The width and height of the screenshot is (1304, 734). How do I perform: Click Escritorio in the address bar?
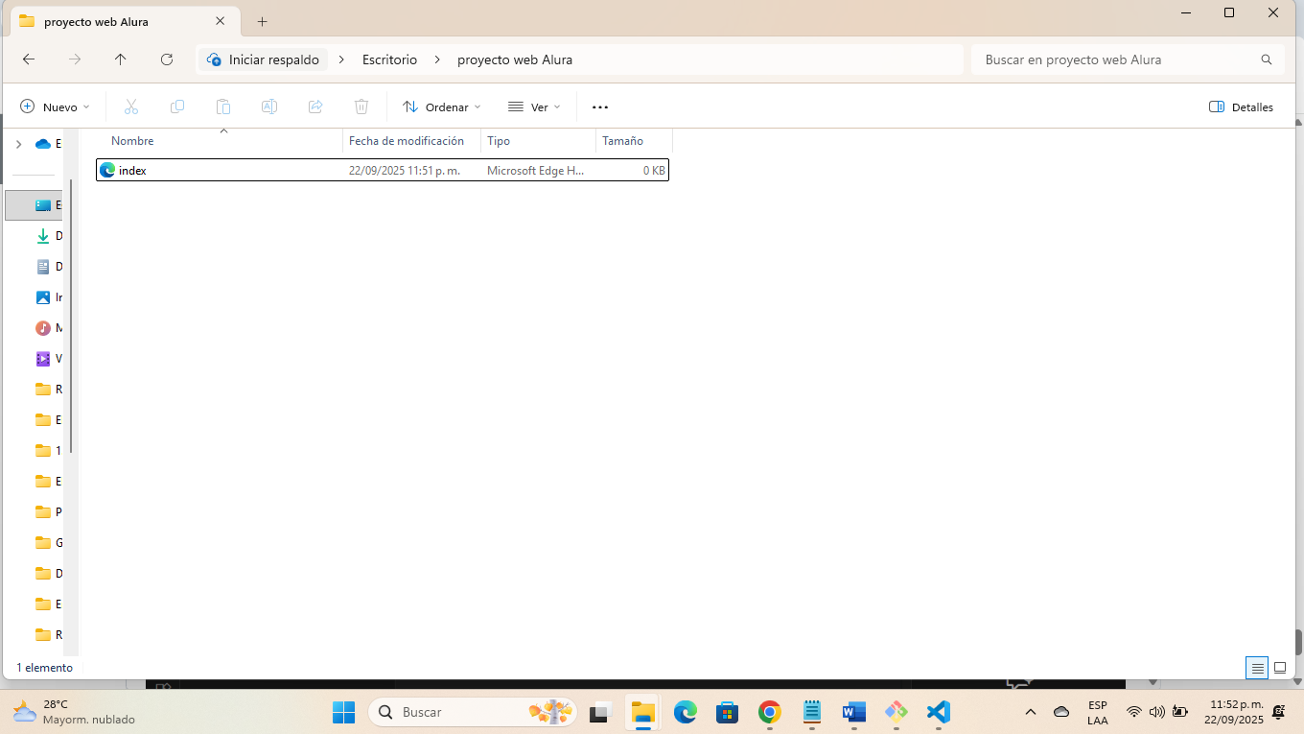coord(389,59)
